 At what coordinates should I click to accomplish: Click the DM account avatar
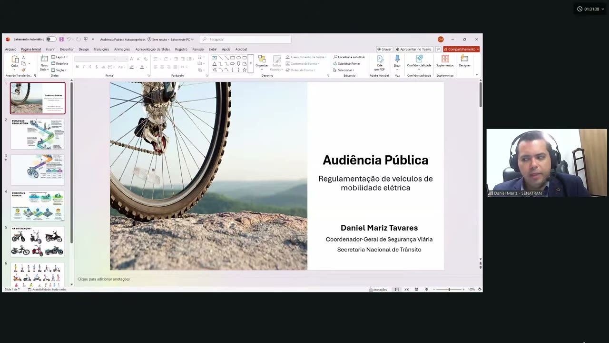click(441, 40)
